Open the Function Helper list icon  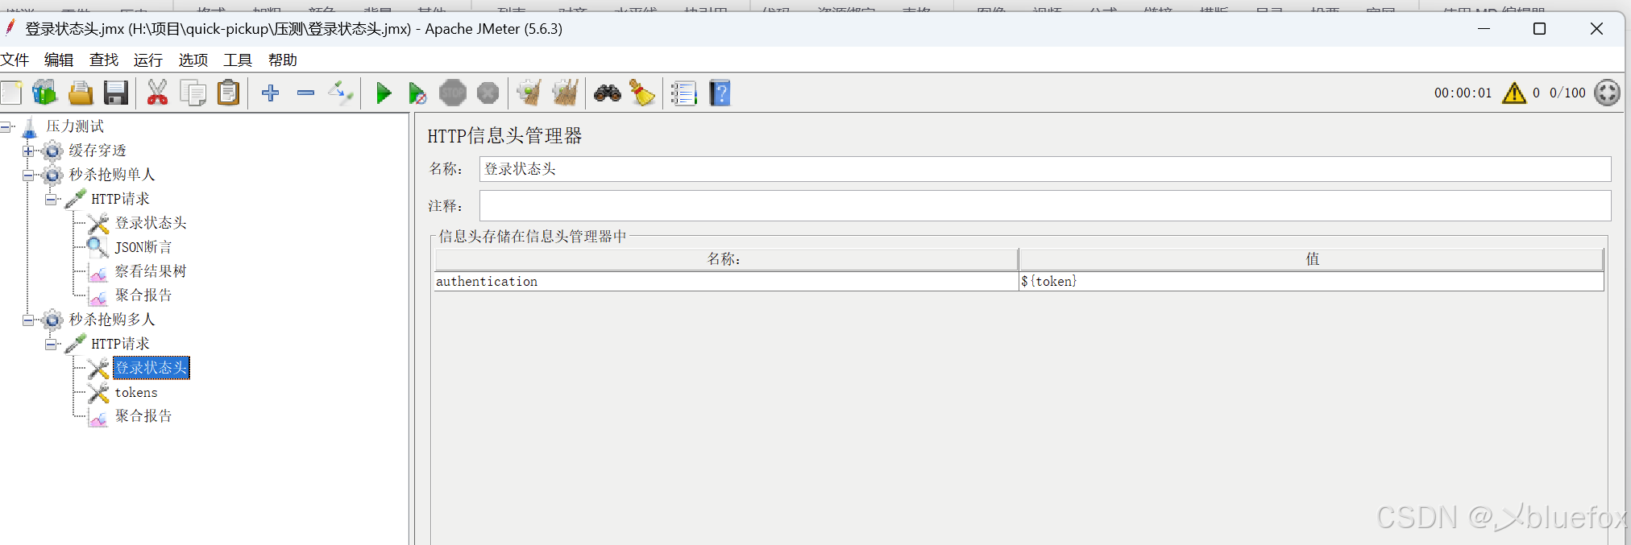click(x=683, y=93)
